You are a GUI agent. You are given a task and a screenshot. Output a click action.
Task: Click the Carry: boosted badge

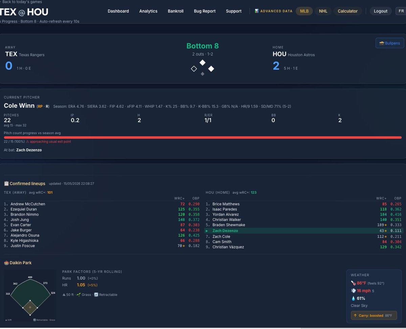(x=374, y=315)
